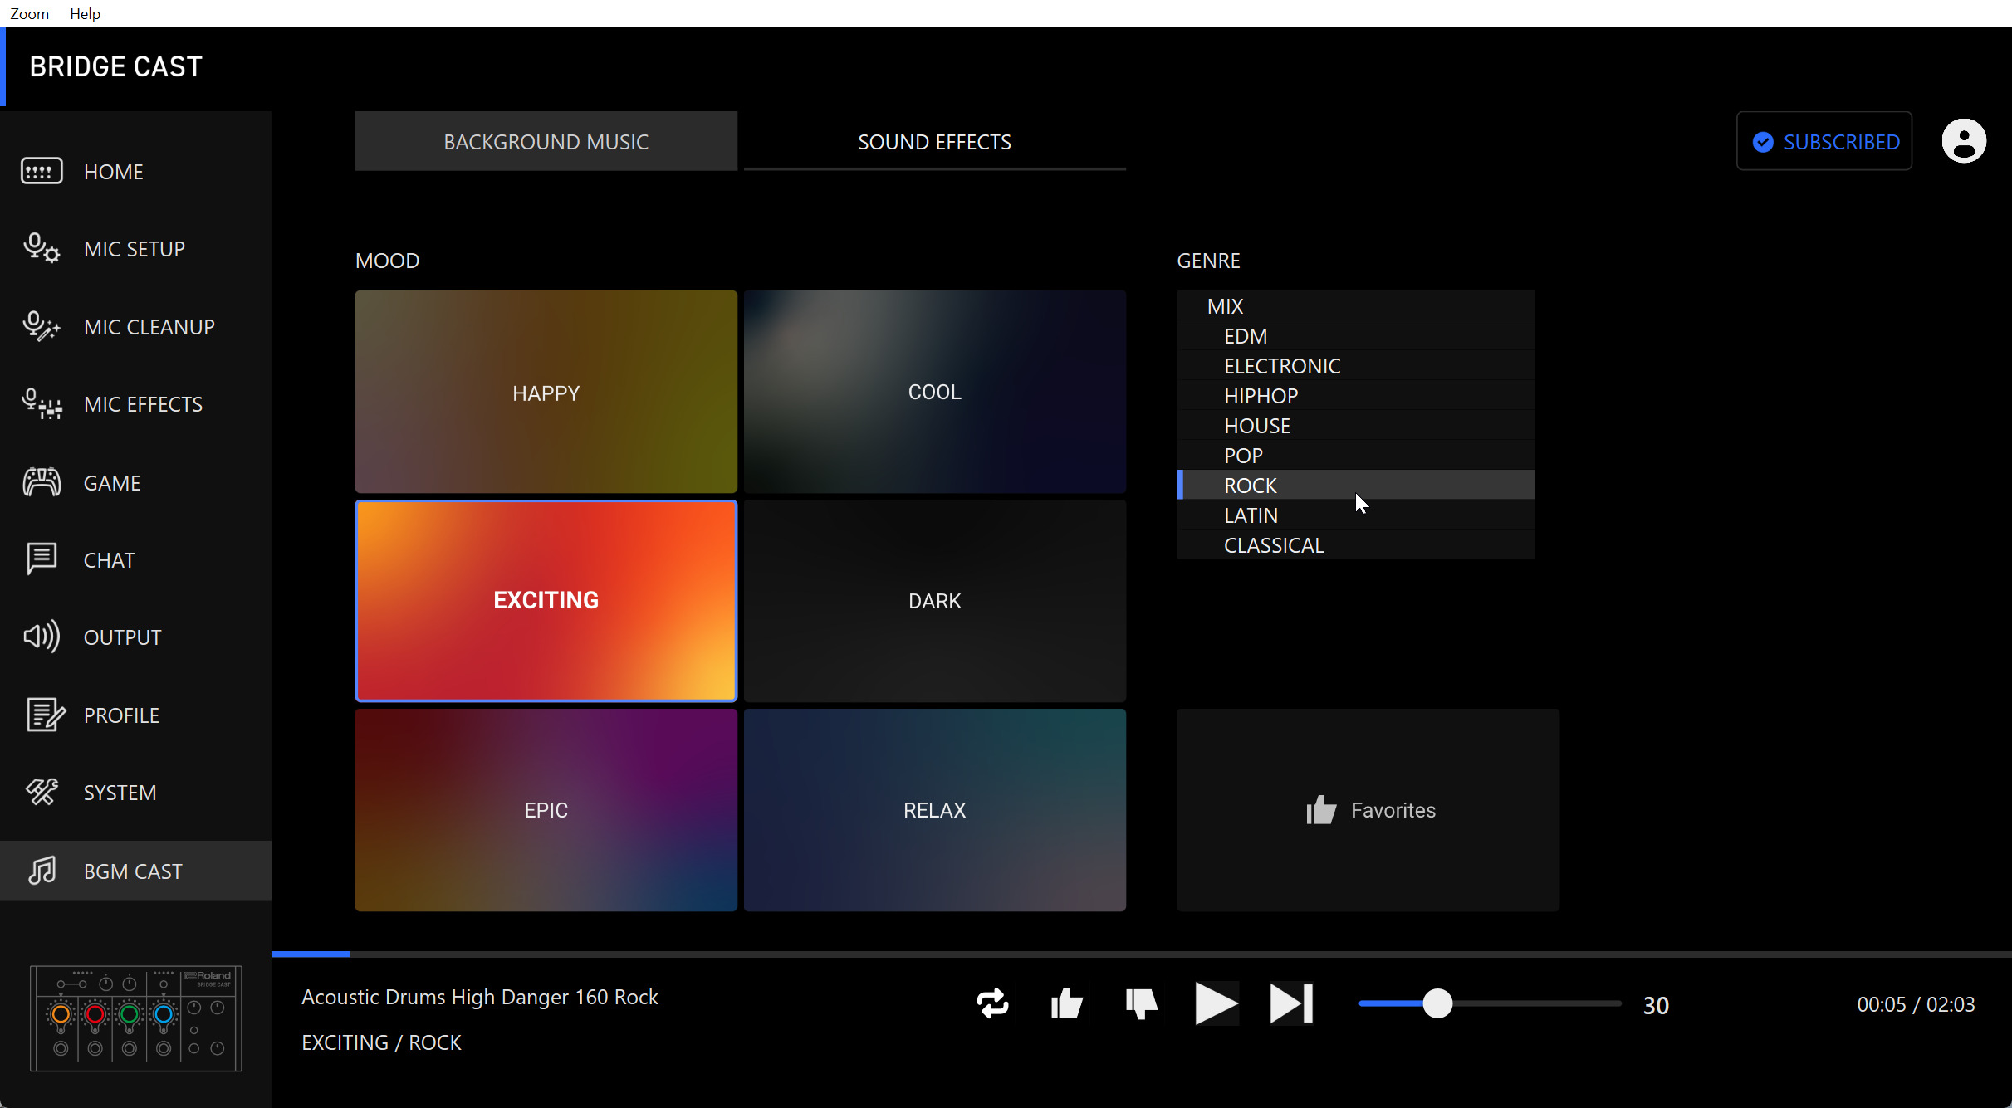This screenshot has width=2012, height=1108.
Task: Choose ELECTRONIC genre
Action: pos(1356,365)
